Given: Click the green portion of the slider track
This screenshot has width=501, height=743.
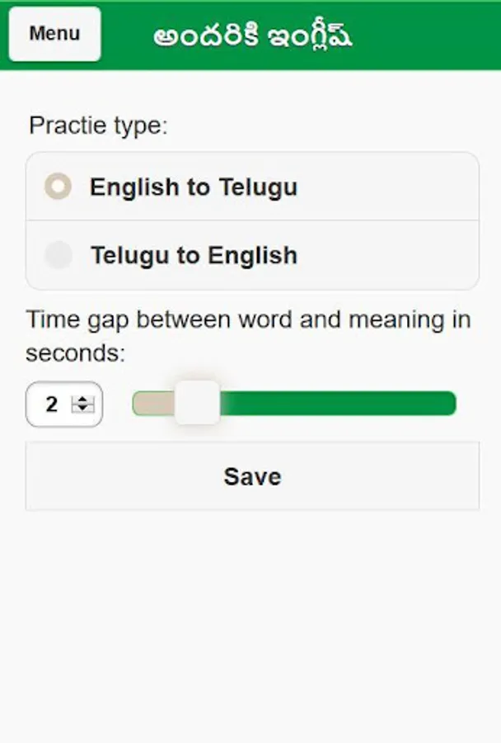Looking at the screenshot, I should point(338,404).
